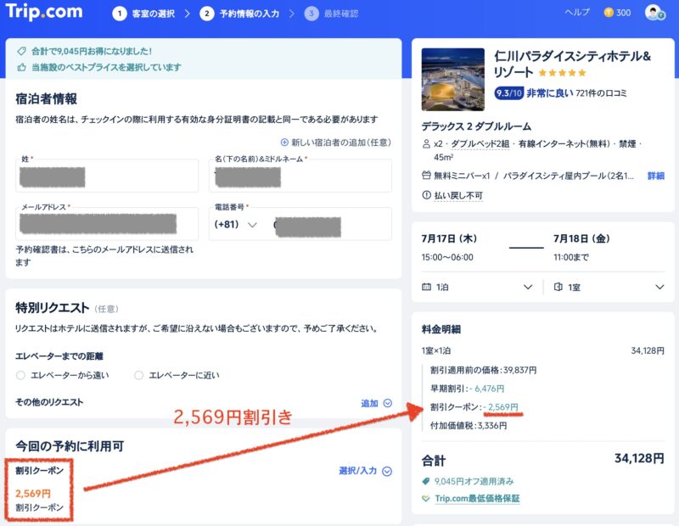Go to 客室の選択 step
Viewport: 679px width, 526px height.
(x=154, y=14)
